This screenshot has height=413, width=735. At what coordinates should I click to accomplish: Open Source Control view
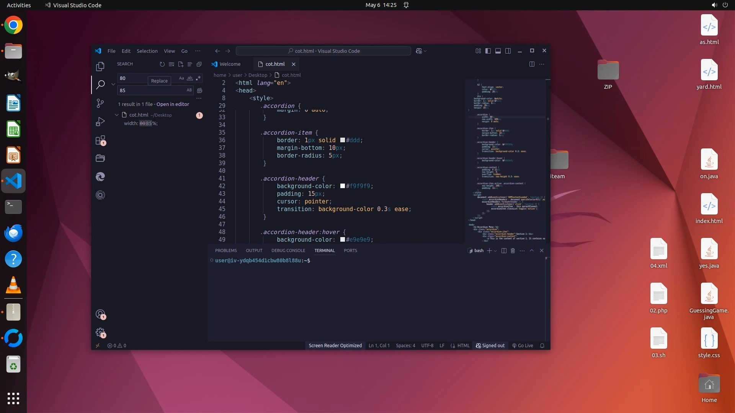pyautogui.click(x=100, y=103)
